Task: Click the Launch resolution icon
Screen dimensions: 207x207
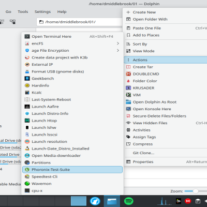Action: (27, 142)
